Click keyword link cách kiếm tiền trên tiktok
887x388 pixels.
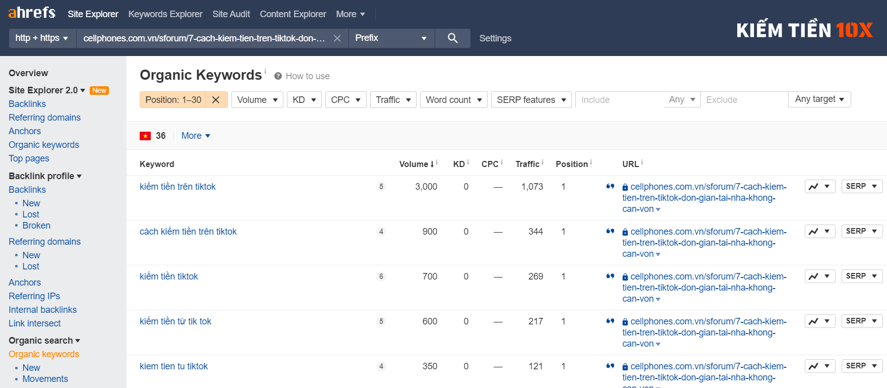click(188, 232)
